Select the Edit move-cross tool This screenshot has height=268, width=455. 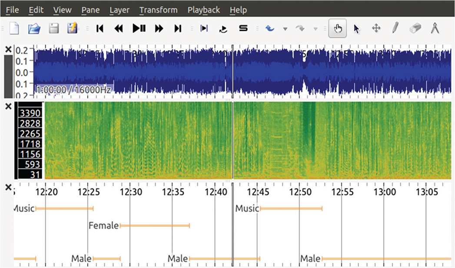pos(376,28)
